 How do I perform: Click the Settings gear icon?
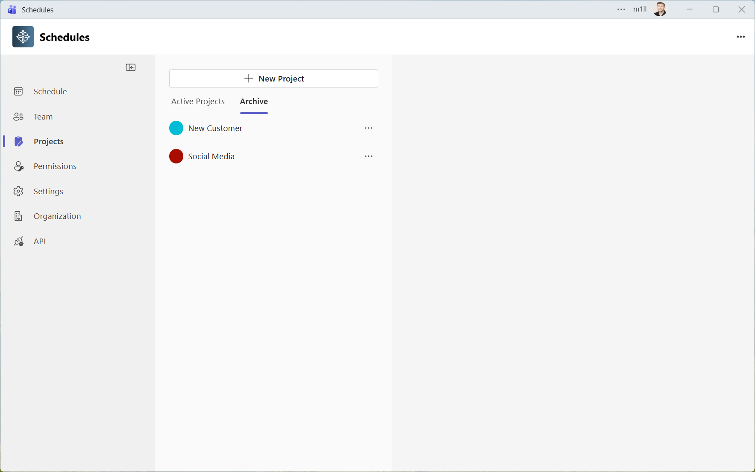click(18, 191)
